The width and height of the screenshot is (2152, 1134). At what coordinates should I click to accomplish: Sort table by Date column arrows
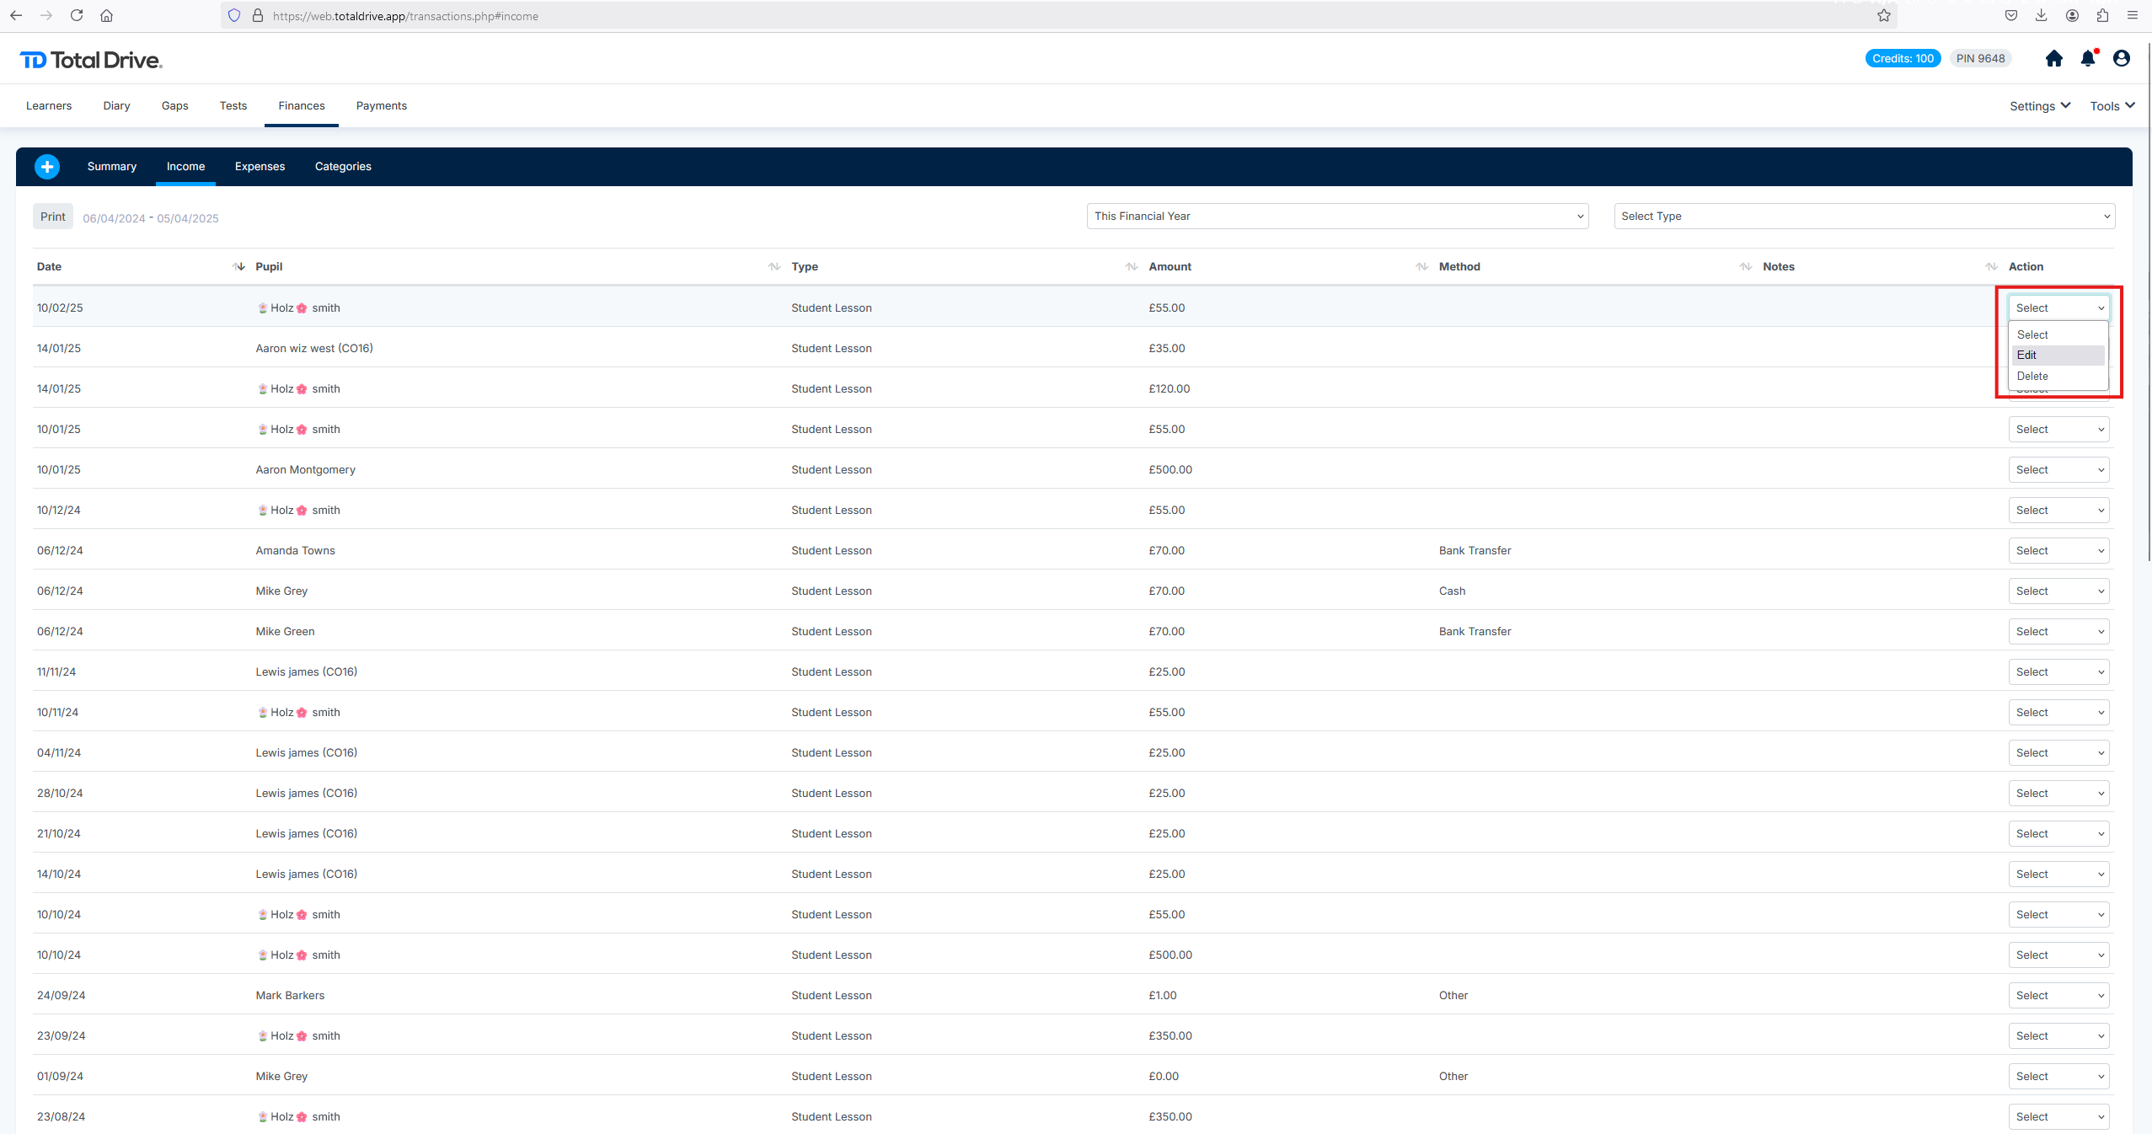(x=238, y=266)
